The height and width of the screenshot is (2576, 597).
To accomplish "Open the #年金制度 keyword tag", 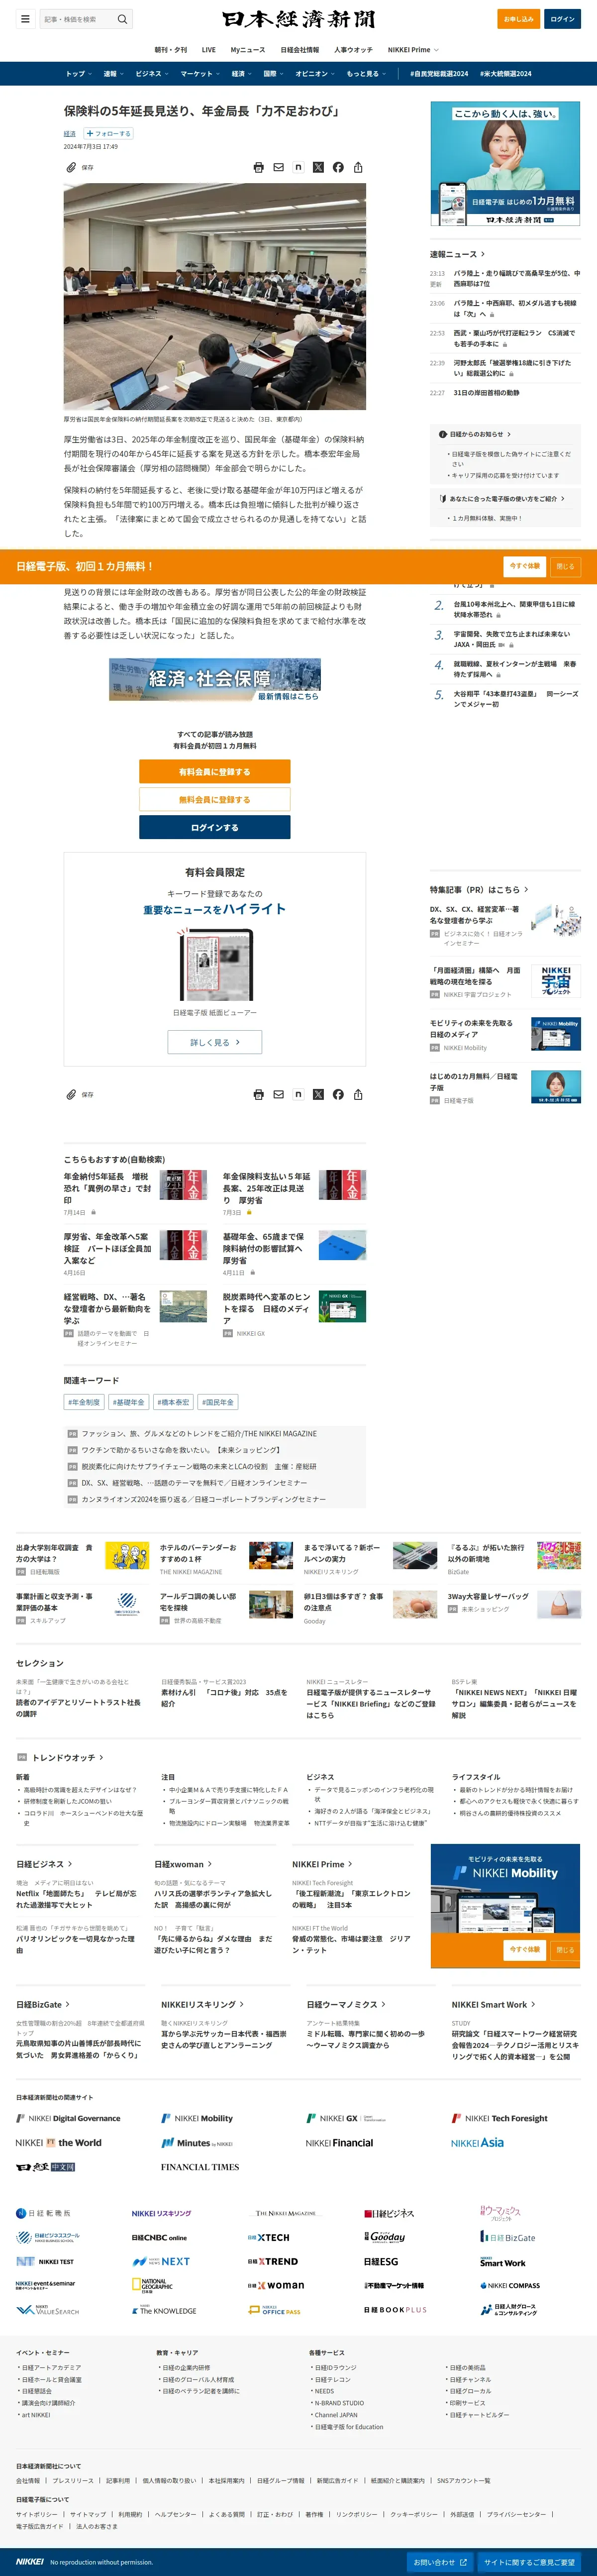I will click(x=84, y=1402).
